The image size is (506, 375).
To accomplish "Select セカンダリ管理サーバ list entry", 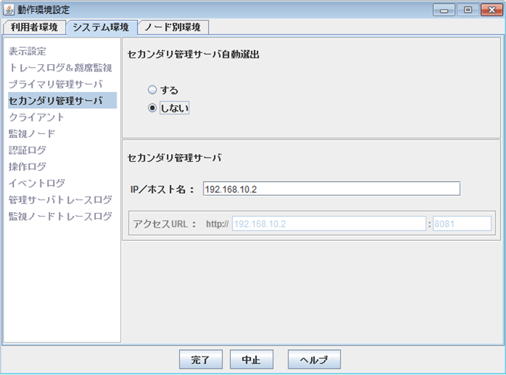I will pos(62,100).
